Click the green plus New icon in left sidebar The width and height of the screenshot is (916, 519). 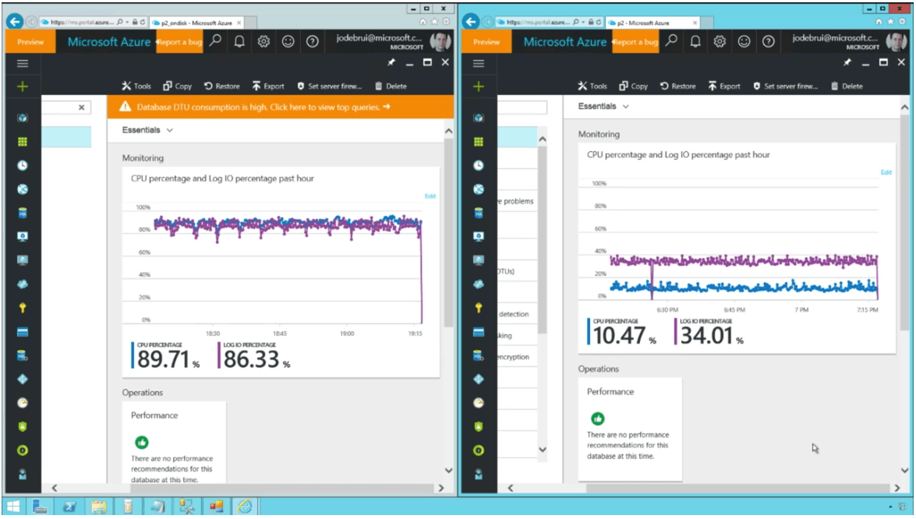tap(22, 86)
